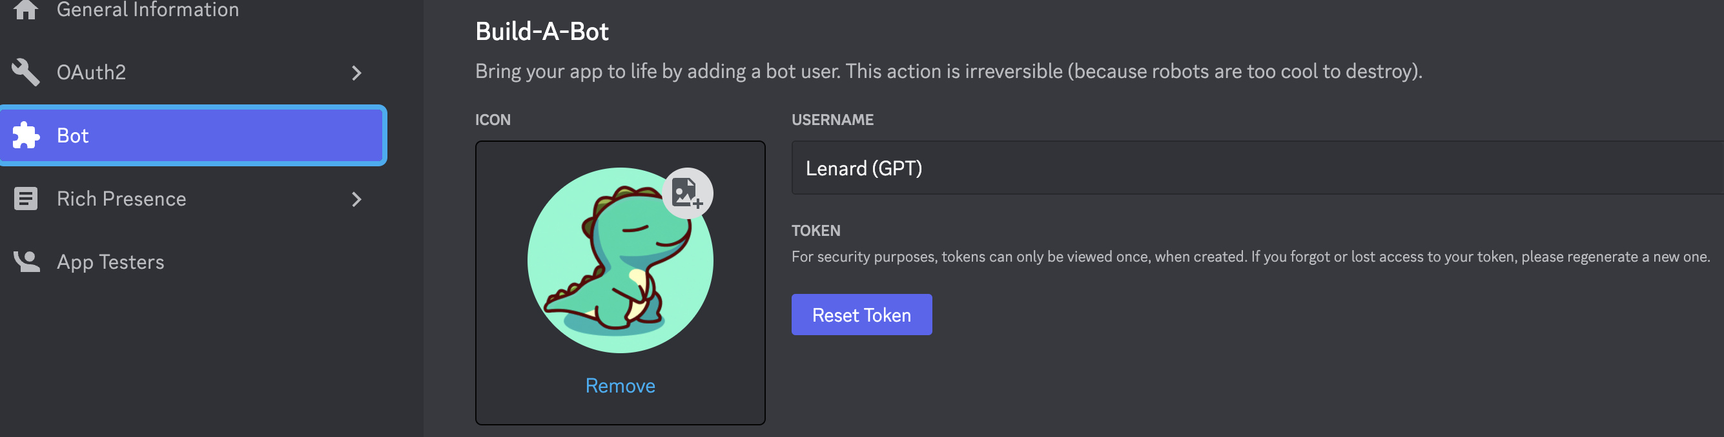Click the General Information home icon
Image resolution: width=1724 pixels, height=437 pixels.
point(26,10)
